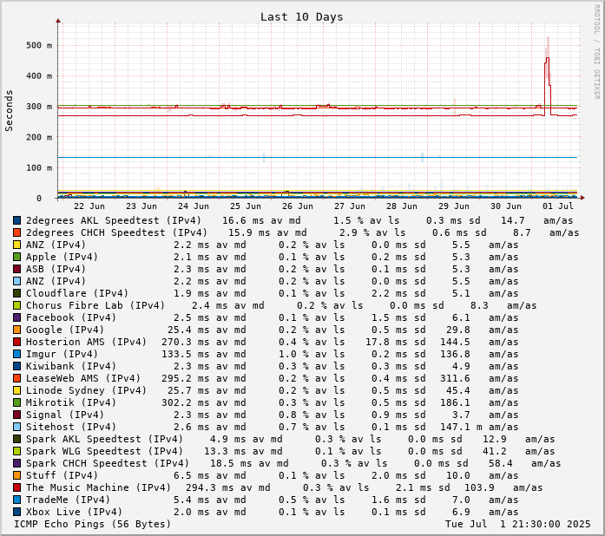Click the '200 m' y-axis tick label
The width and height of the screenshot is (605, 536).
pos(39,137)
